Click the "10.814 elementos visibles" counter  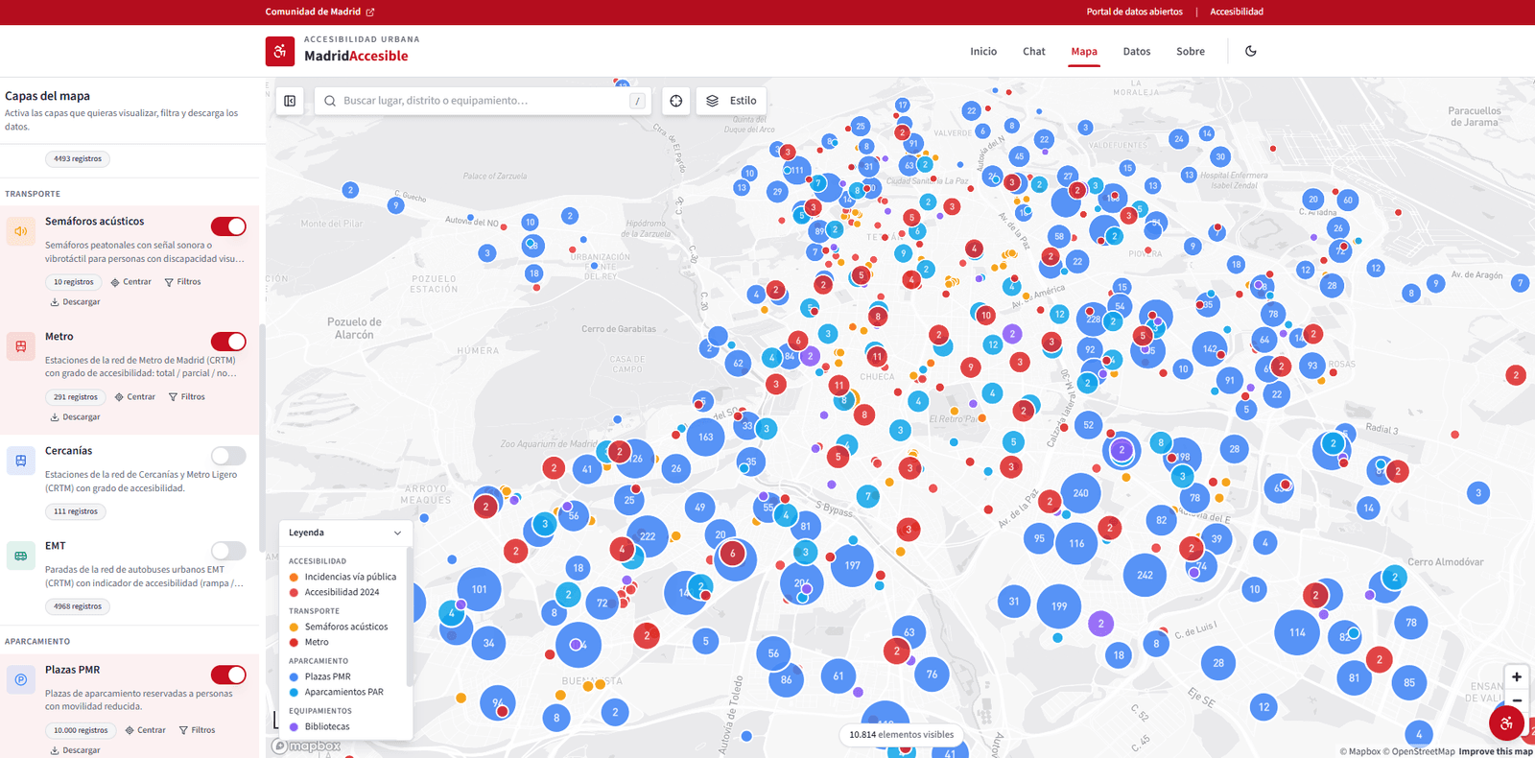click(x=901, y=735)
